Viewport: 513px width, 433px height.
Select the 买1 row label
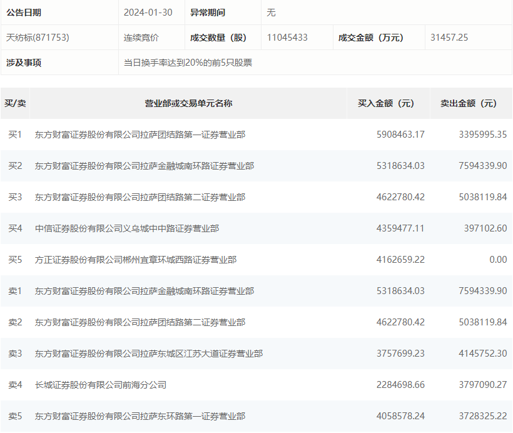[15, 135]
